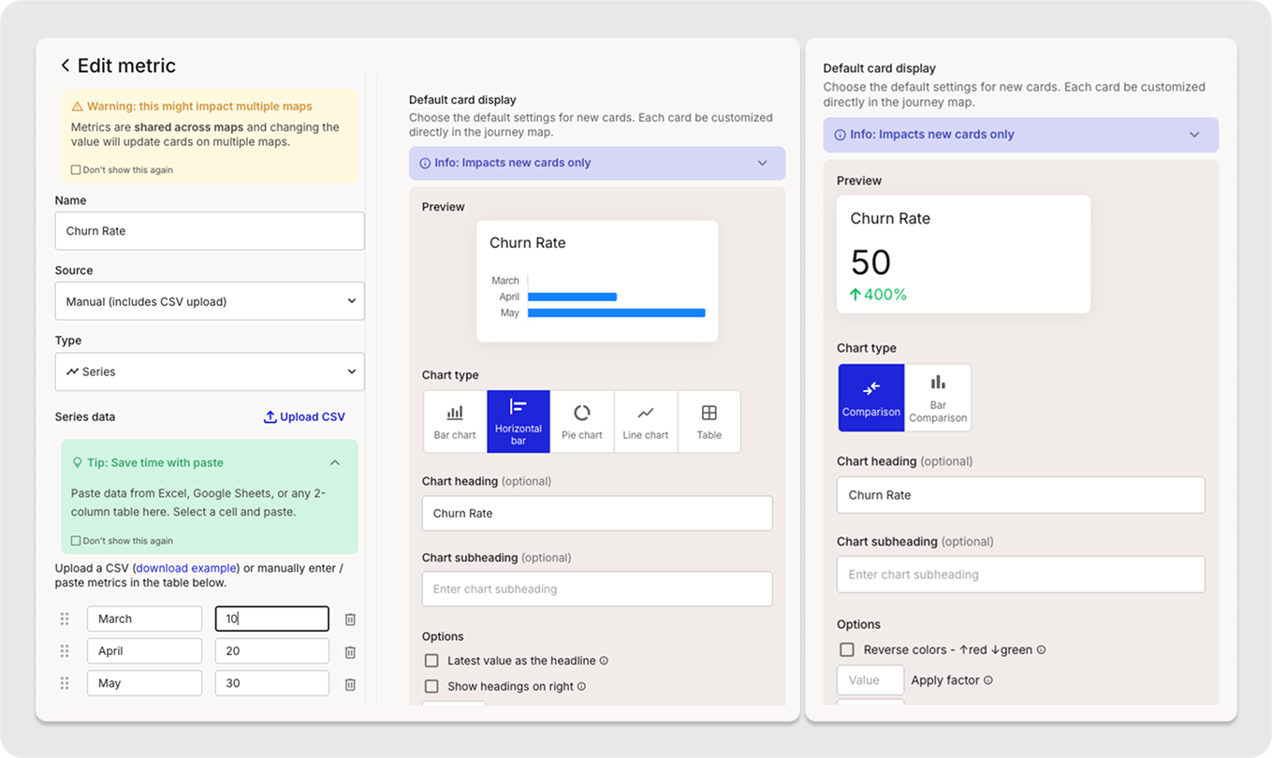This screenshot has width=1272, height=758.
Task: Open the Source dropdown
Action: click(x=210, y=301)
